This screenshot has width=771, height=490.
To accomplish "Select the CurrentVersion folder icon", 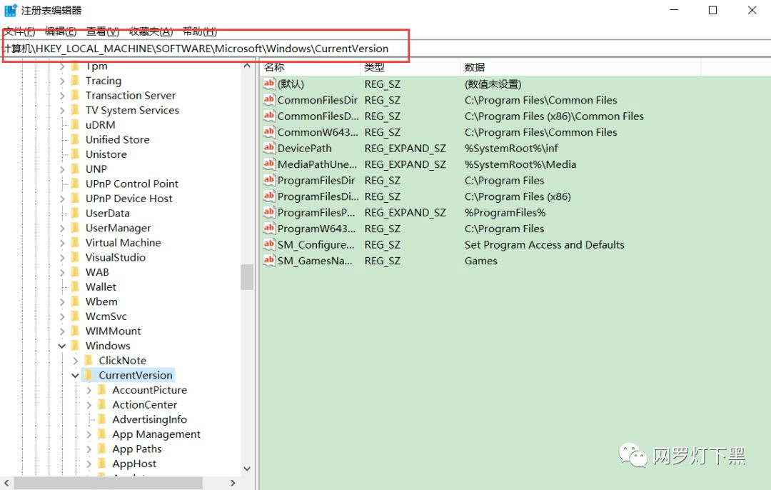I will (x=89, y=376).
